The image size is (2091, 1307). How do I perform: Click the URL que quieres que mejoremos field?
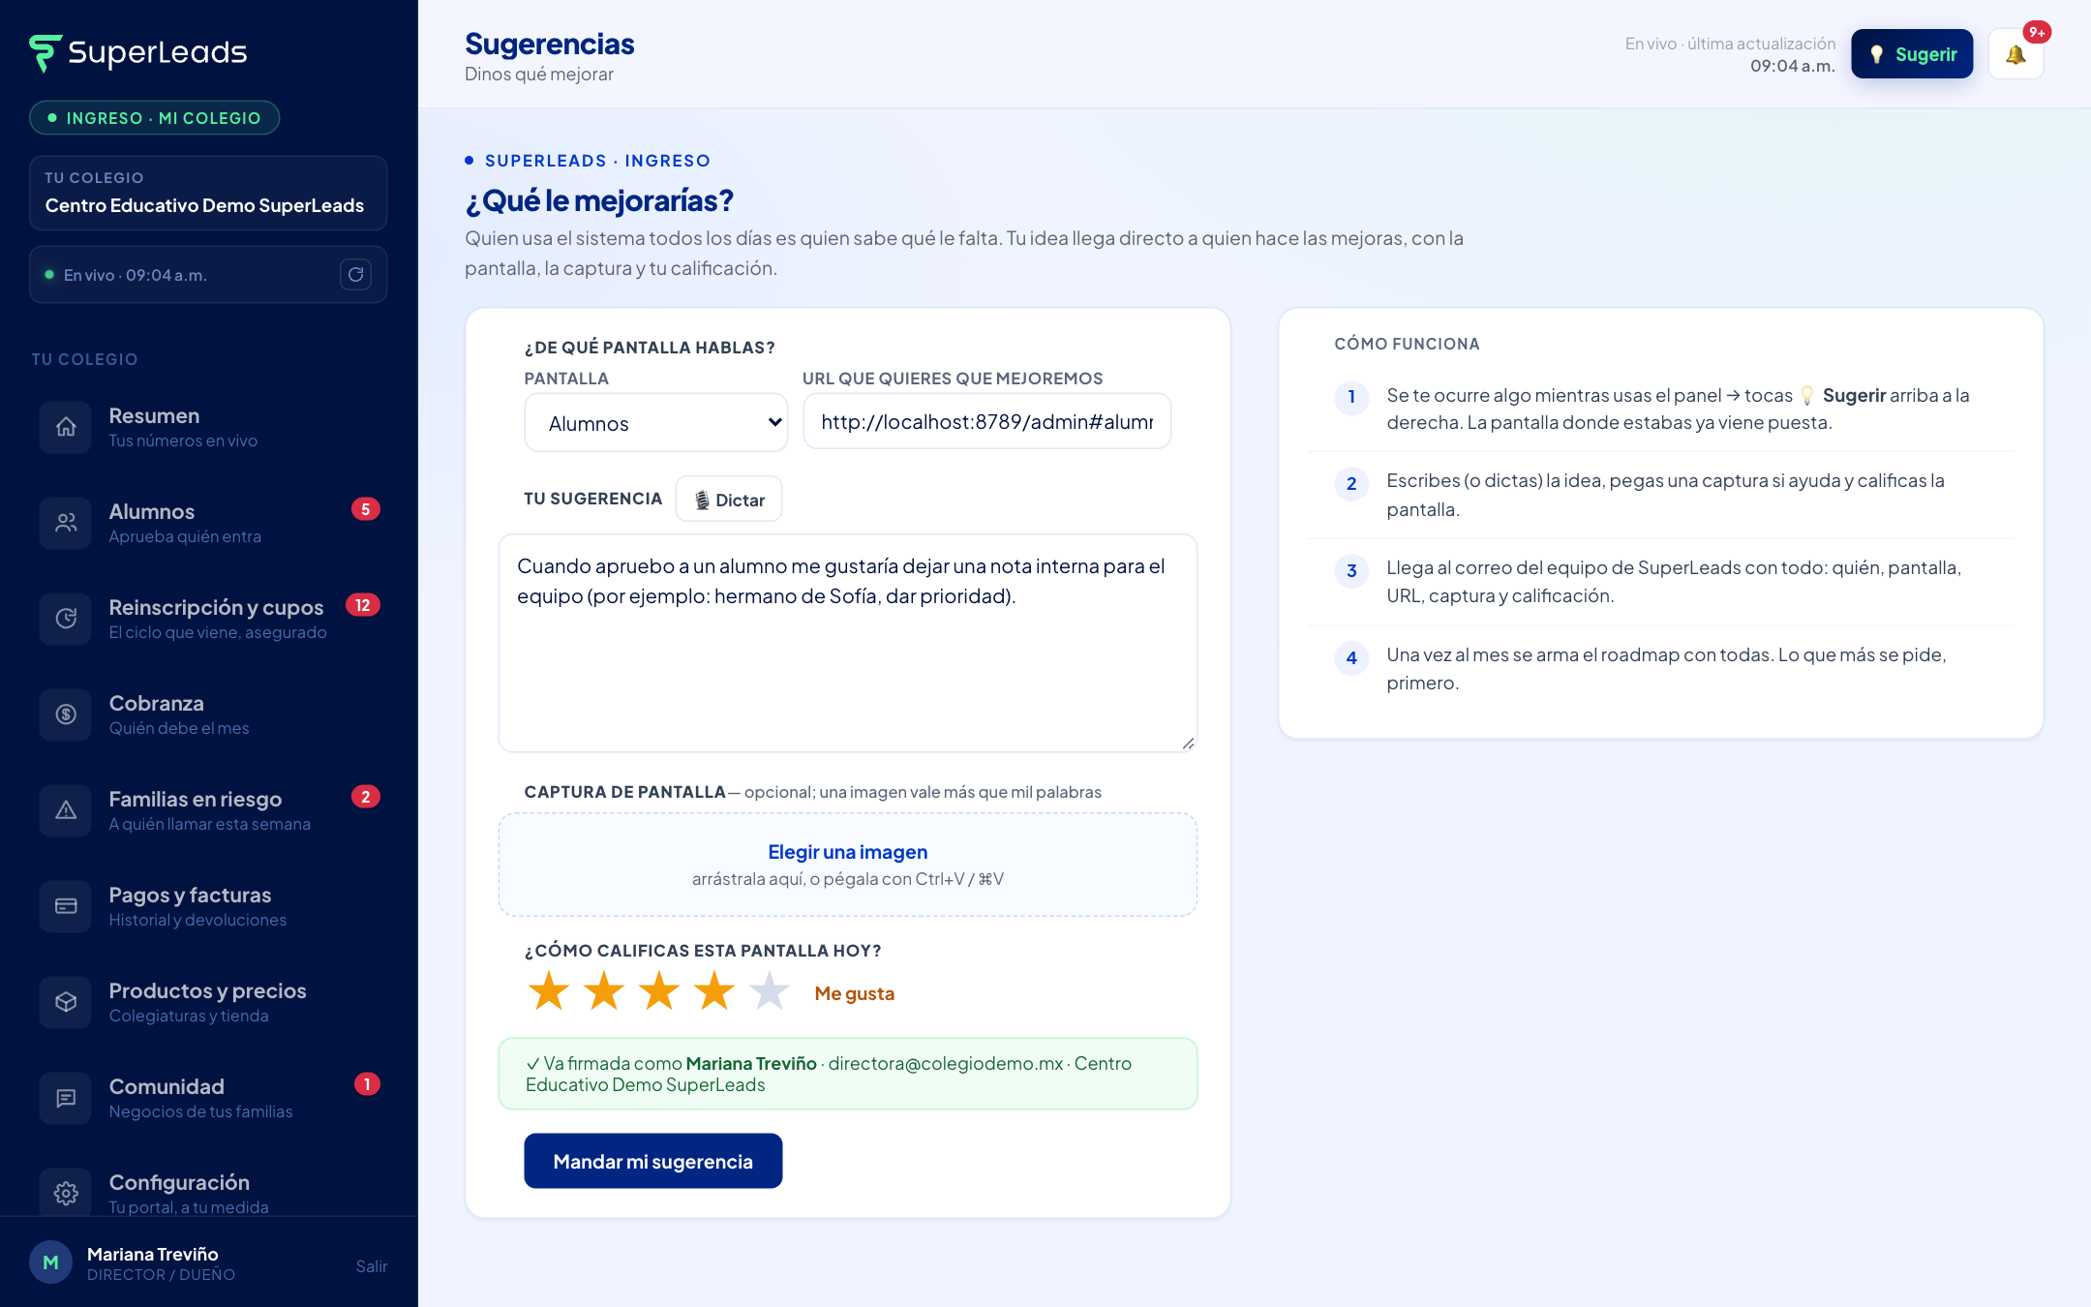coord(987,421)
